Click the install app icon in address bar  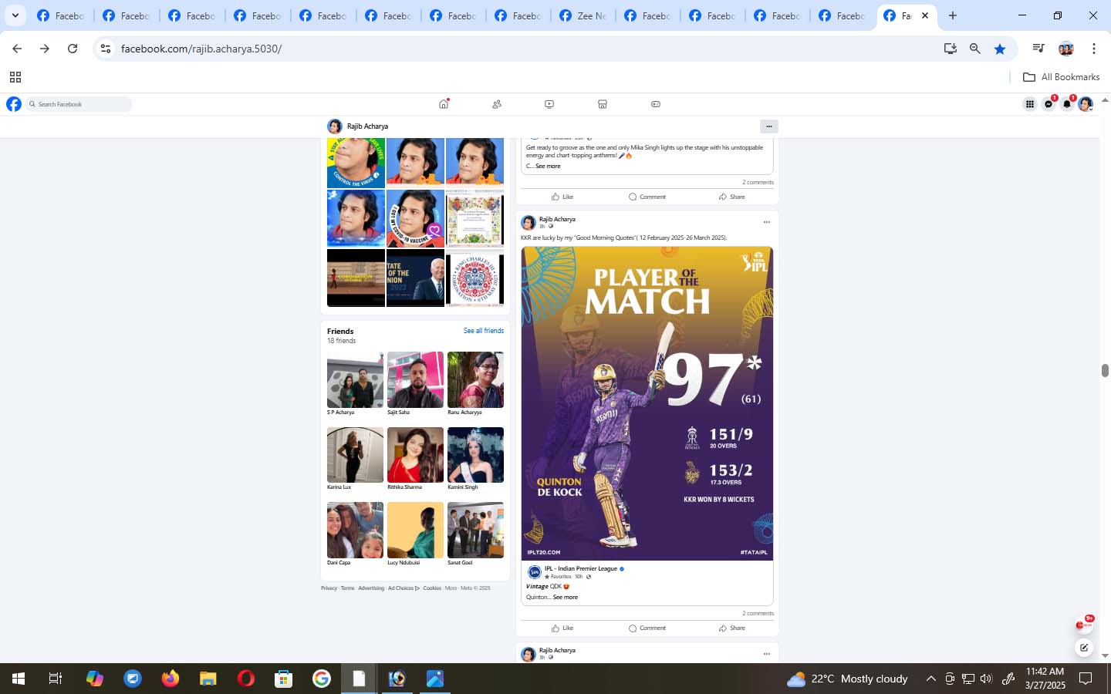(951, 49)
